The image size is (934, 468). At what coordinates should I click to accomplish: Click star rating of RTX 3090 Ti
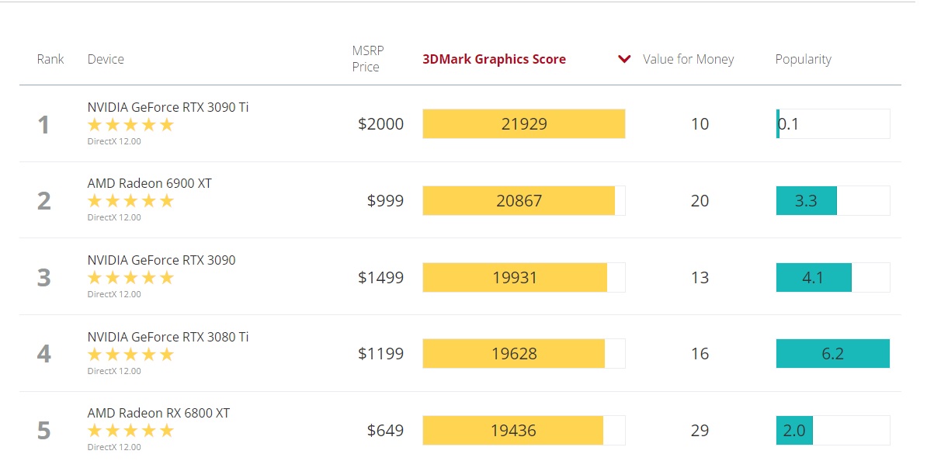(130, 125)
